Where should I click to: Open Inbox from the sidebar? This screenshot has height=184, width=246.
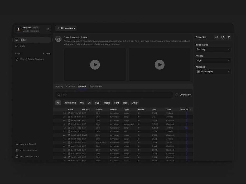(22, 46)
